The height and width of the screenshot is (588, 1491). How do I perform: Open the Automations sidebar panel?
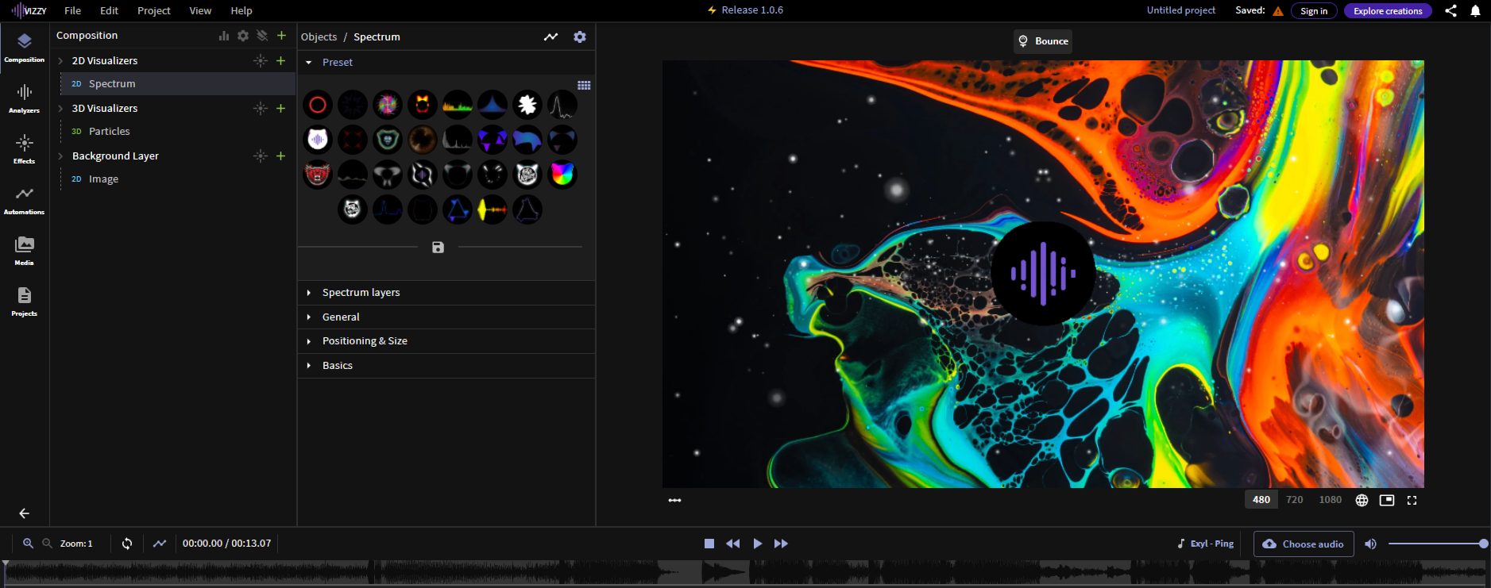(25, 200)
